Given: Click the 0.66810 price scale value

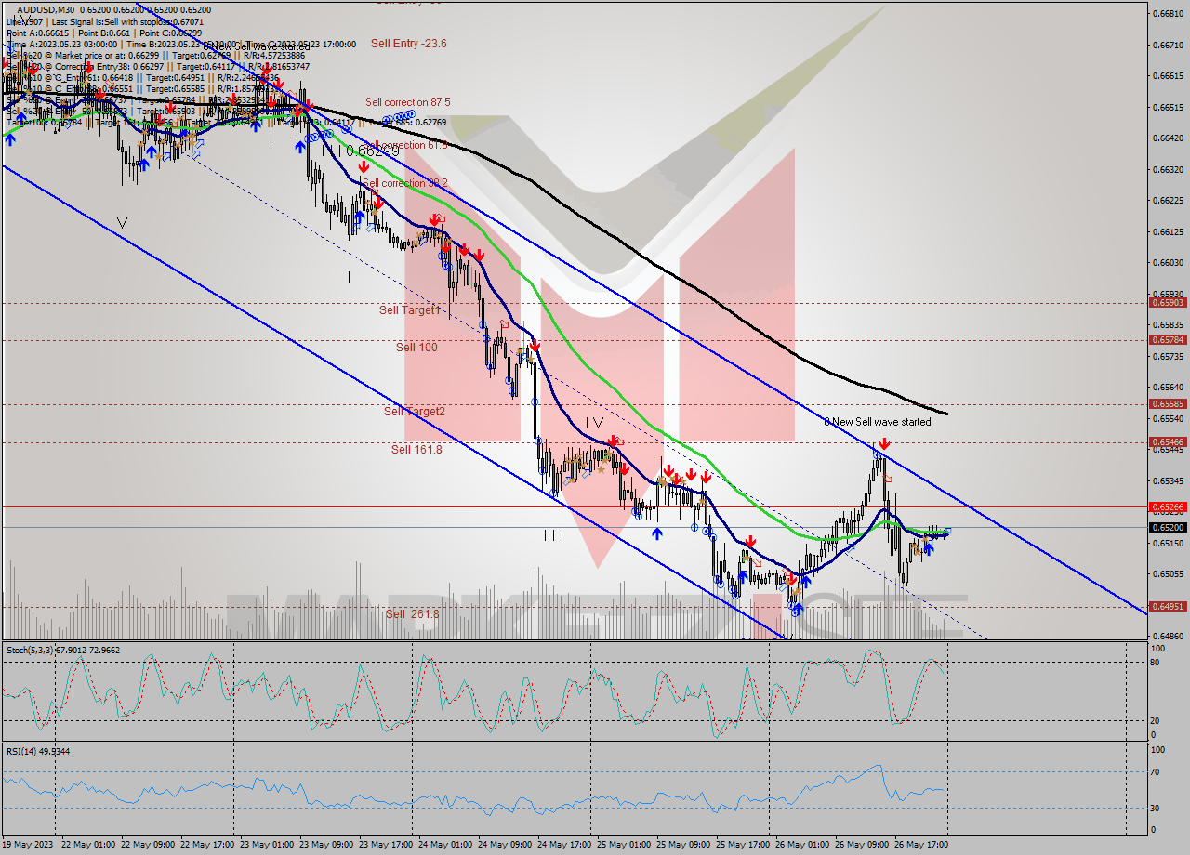Looking at the screenshot, I should (1168, 14).
